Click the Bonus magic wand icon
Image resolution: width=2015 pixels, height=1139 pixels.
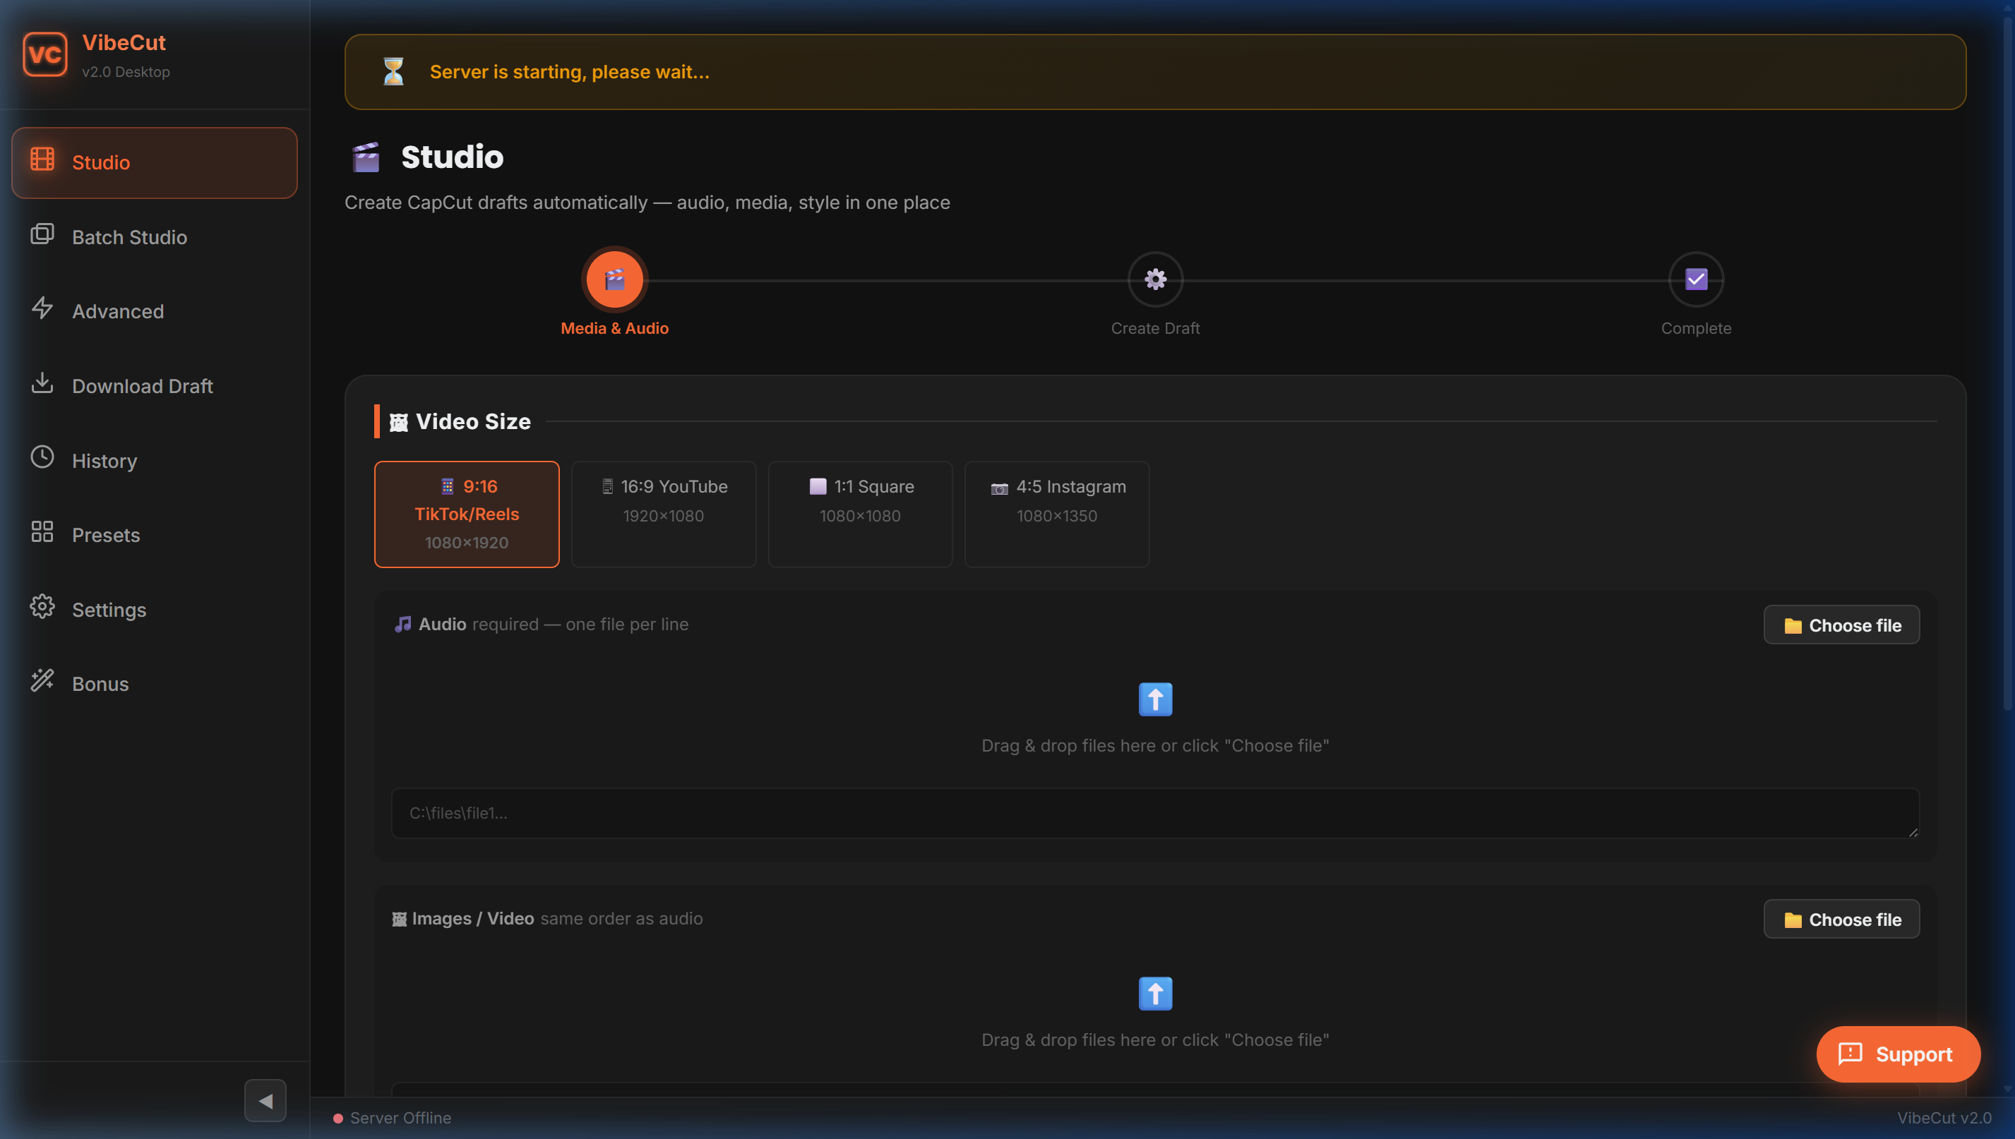[x=42, y=680]
